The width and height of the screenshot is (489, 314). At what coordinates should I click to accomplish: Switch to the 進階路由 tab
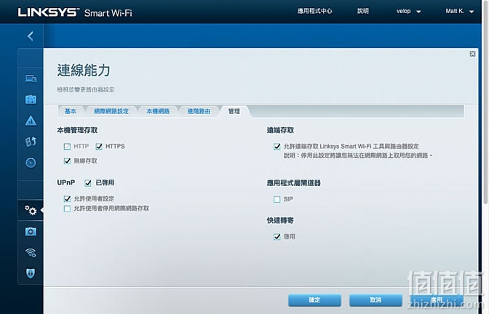click(199, 111)
